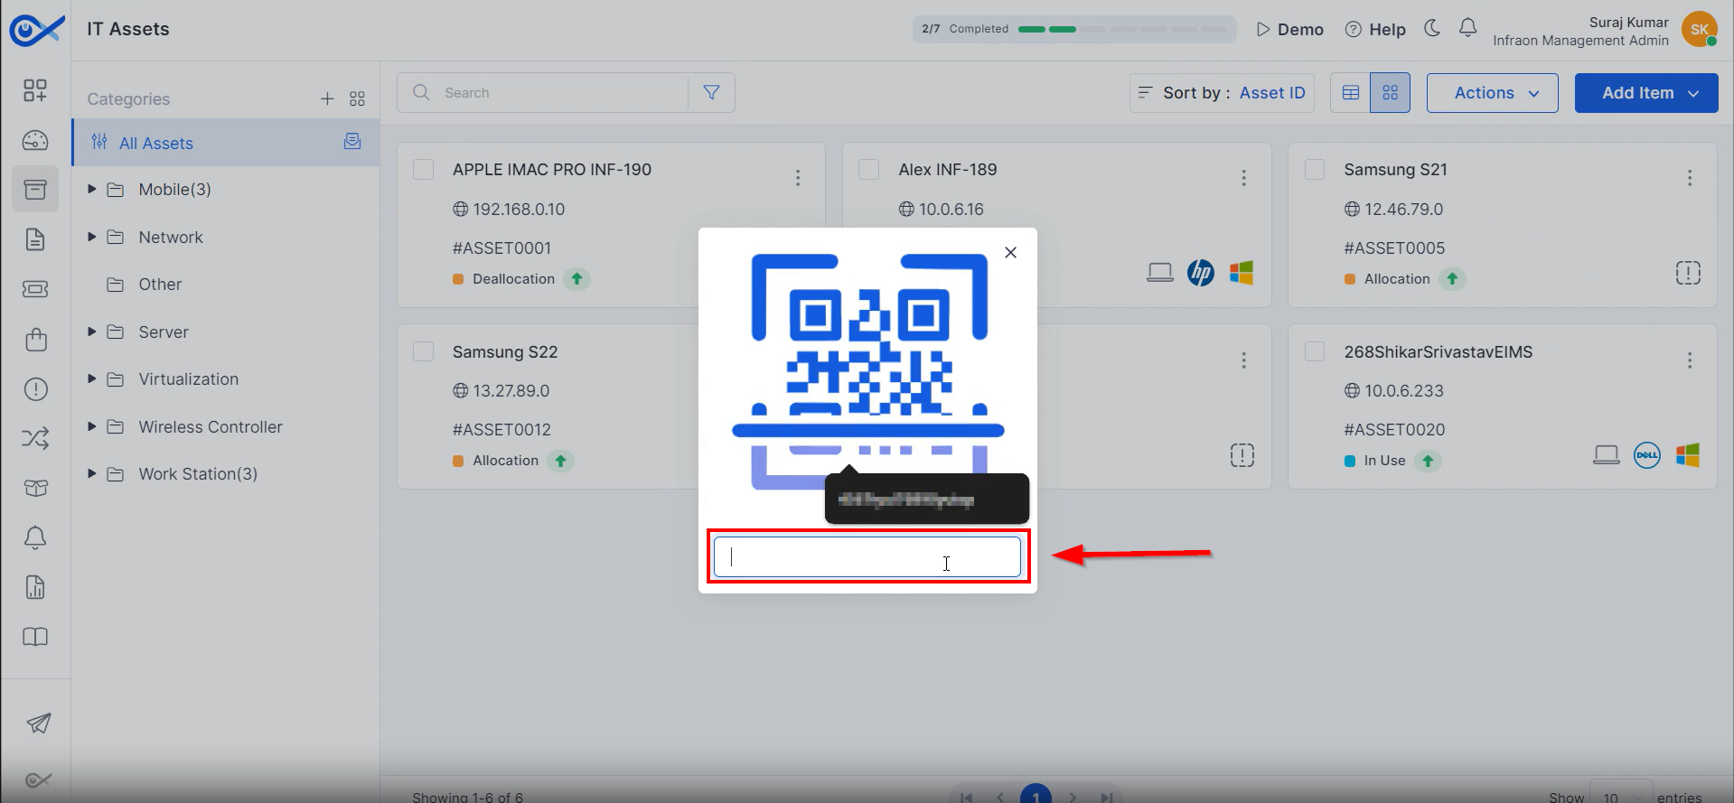
Task: Add new category with plus icon
Action: click(x=327, y=98)
